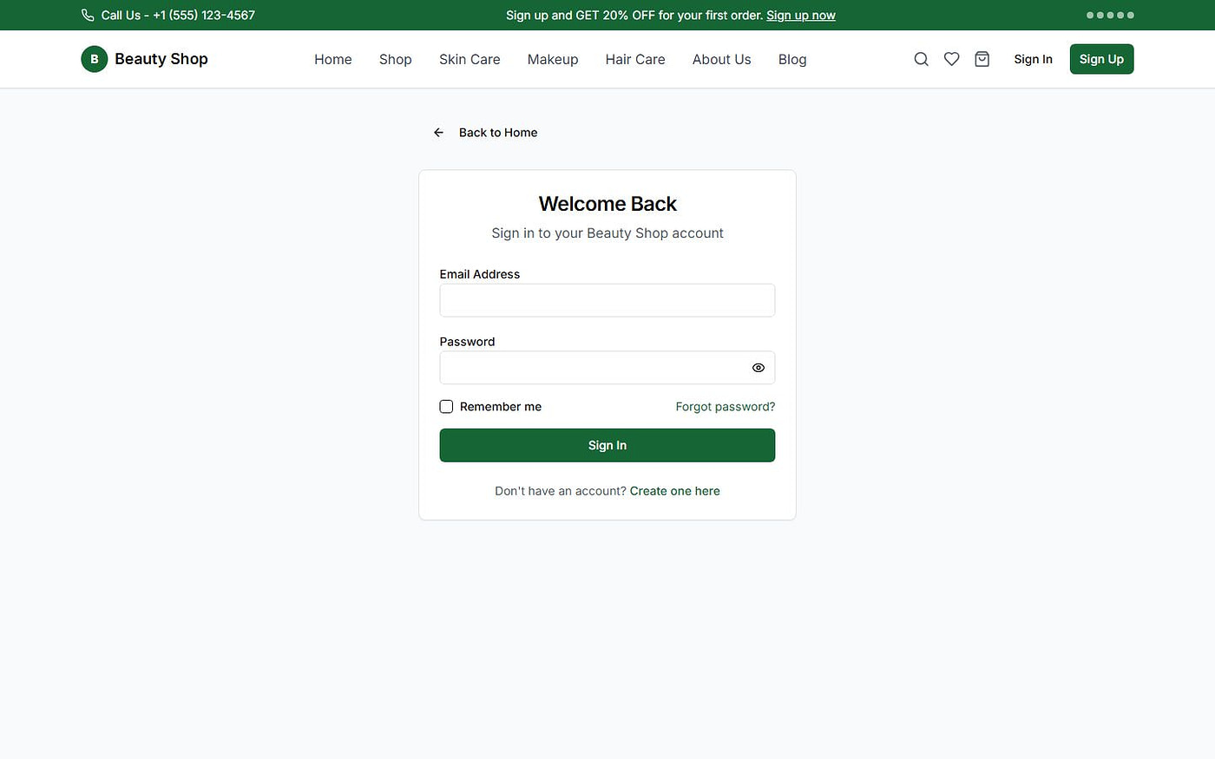Open the Shop menu item

[x=396, y=59]
